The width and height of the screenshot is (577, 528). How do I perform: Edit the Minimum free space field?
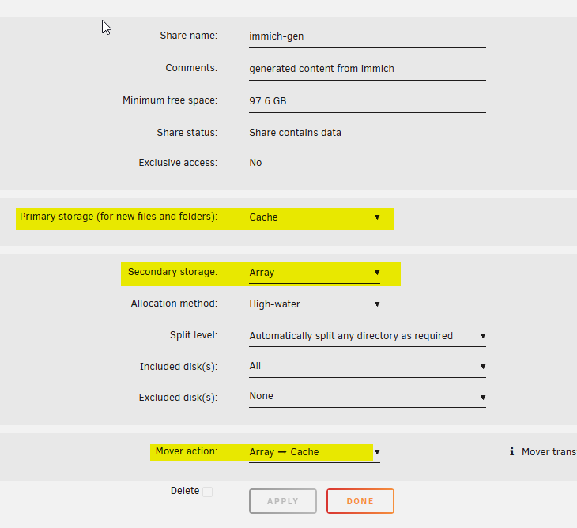[367, 101]
